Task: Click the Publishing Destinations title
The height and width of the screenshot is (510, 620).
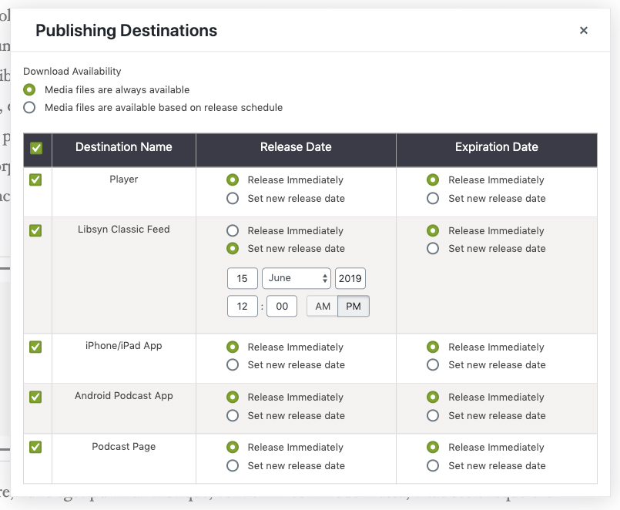Action: tap(126, 31)
